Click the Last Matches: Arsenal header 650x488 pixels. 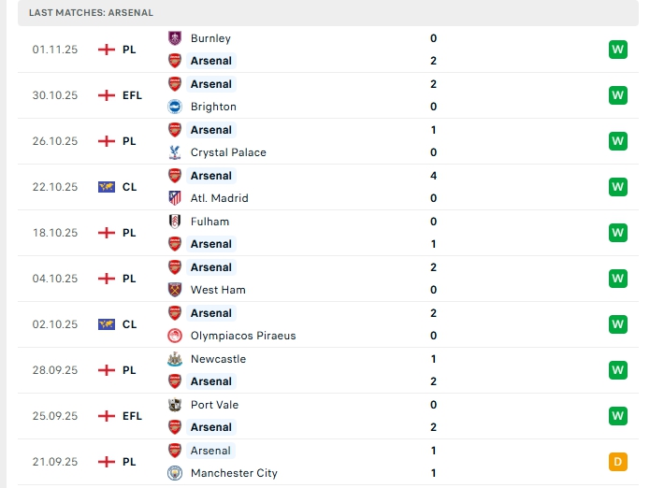tap(91, 13)
